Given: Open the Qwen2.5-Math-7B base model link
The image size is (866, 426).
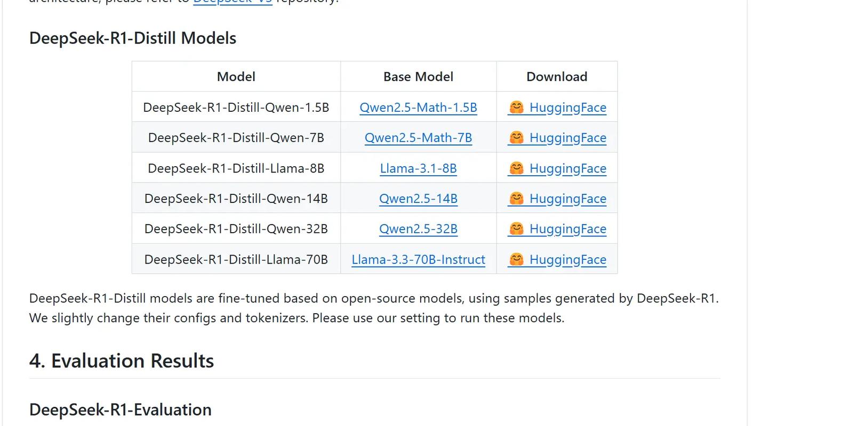Looking at the screenshot, I should [x=418, y=138].
